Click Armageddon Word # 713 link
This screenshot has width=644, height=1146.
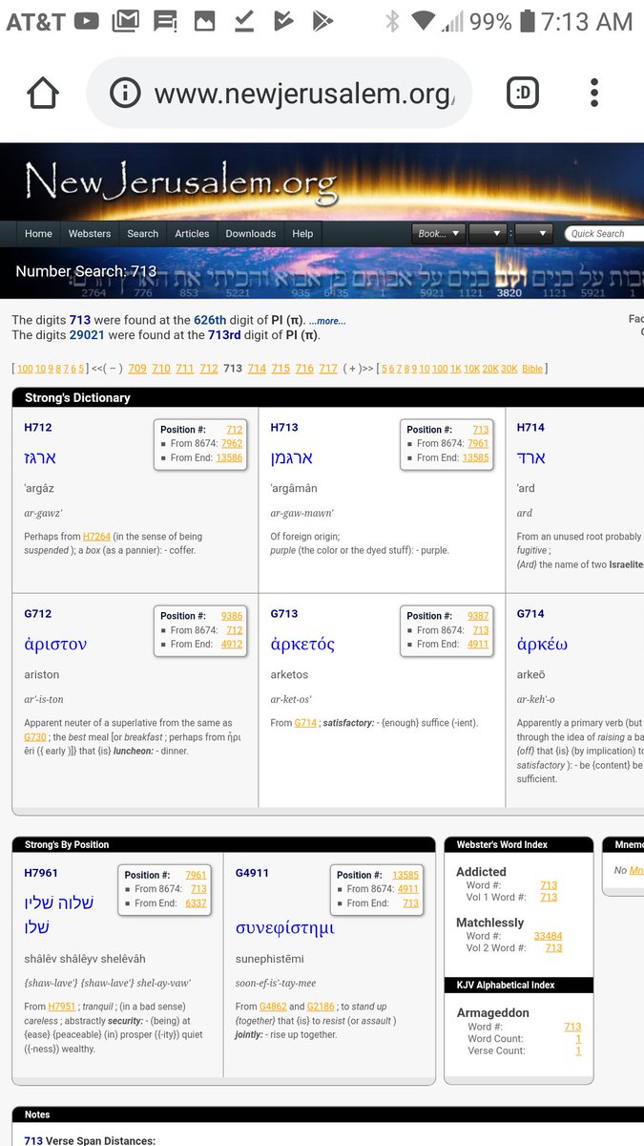[572, 1028]
